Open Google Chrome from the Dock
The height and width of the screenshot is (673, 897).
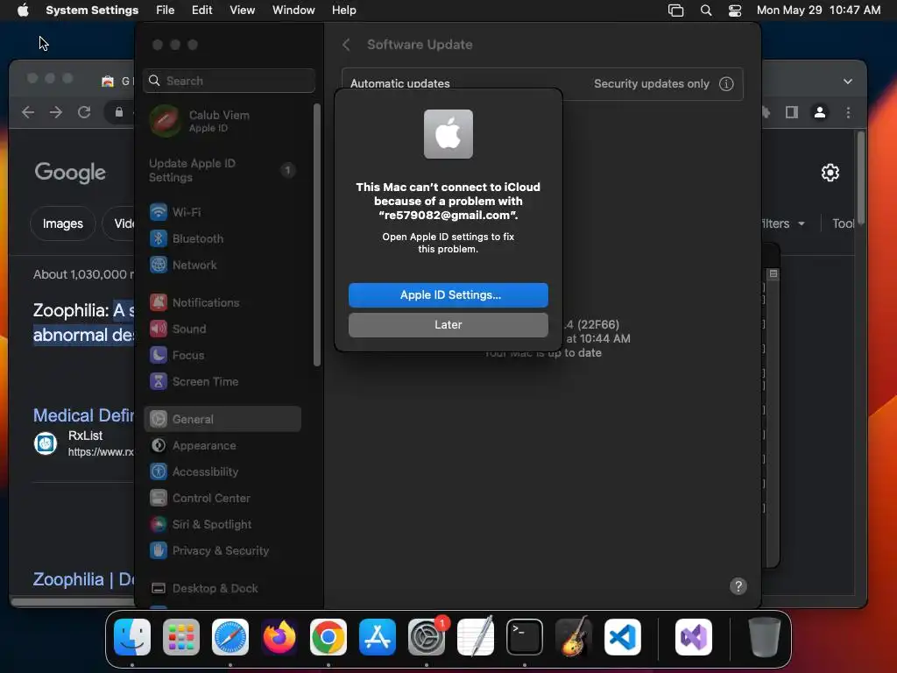click(x=328, y=637)
